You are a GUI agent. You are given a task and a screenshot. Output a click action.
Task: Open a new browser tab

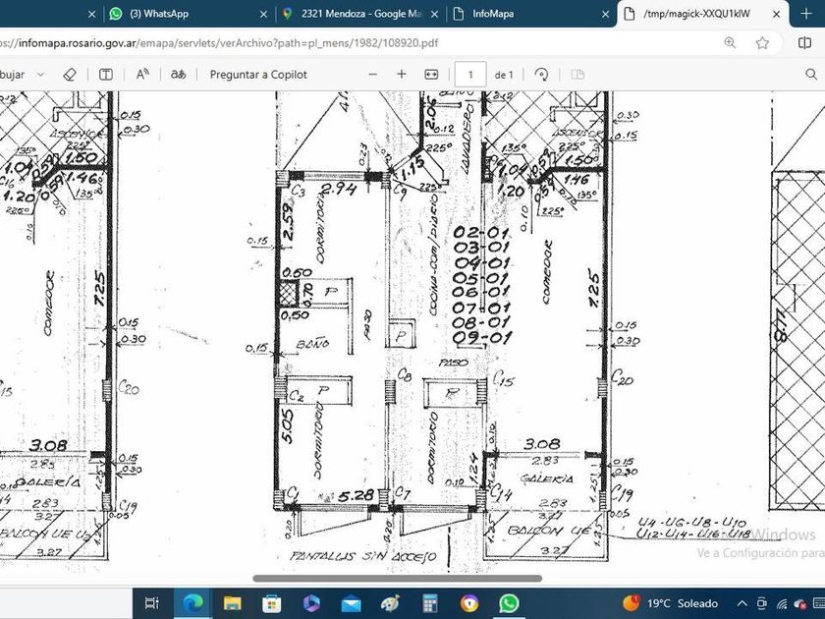(x=806, y=14)
